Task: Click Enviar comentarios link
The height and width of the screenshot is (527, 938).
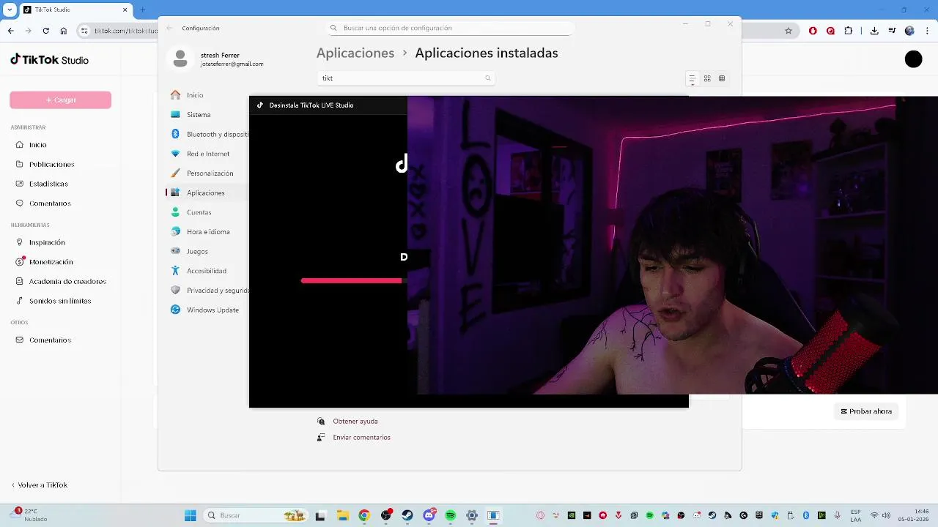Action: pyautogui.click(x=361, y=438)
